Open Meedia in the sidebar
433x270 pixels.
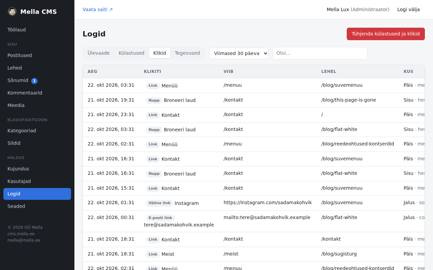point(37,105)
